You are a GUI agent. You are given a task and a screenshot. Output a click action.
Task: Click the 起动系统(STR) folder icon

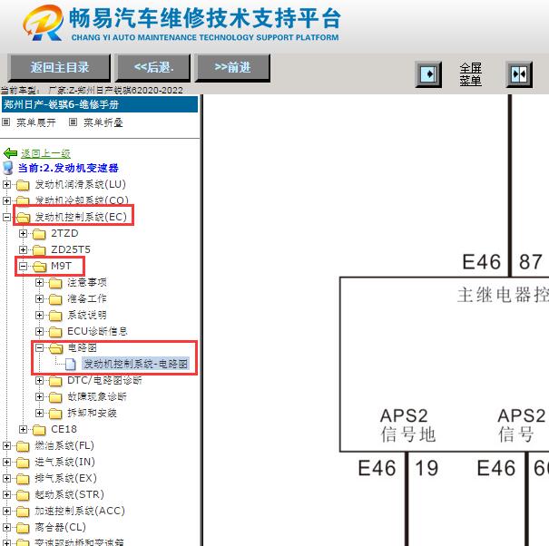23,495
